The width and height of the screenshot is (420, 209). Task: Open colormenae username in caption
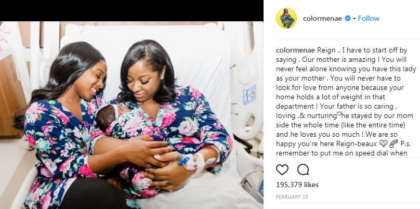[x=296, y=50]
